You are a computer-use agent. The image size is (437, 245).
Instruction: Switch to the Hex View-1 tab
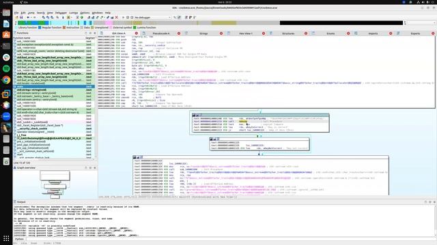246,33
